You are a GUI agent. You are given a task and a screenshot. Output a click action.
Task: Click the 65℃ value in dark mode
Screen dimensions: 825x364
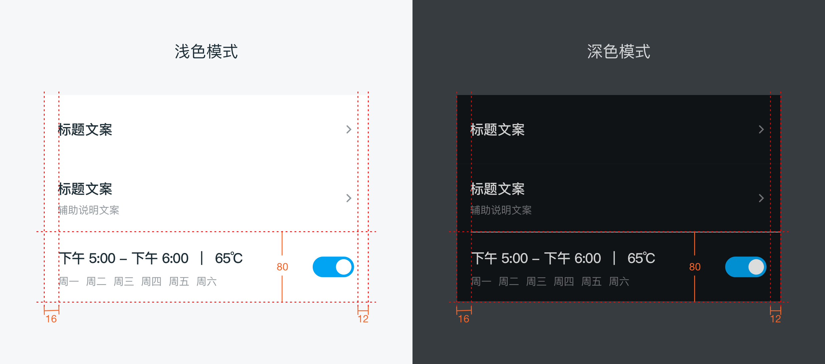(x=641, y=258)
